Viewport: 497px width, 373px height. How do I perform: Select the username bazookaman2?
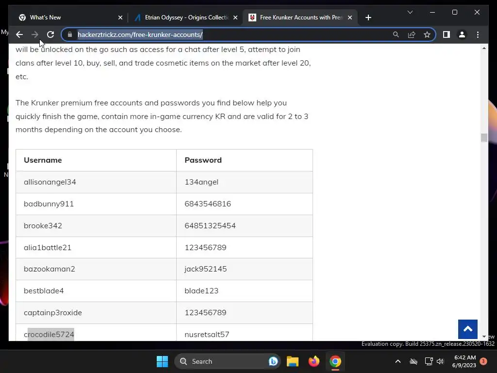(50, 269)
